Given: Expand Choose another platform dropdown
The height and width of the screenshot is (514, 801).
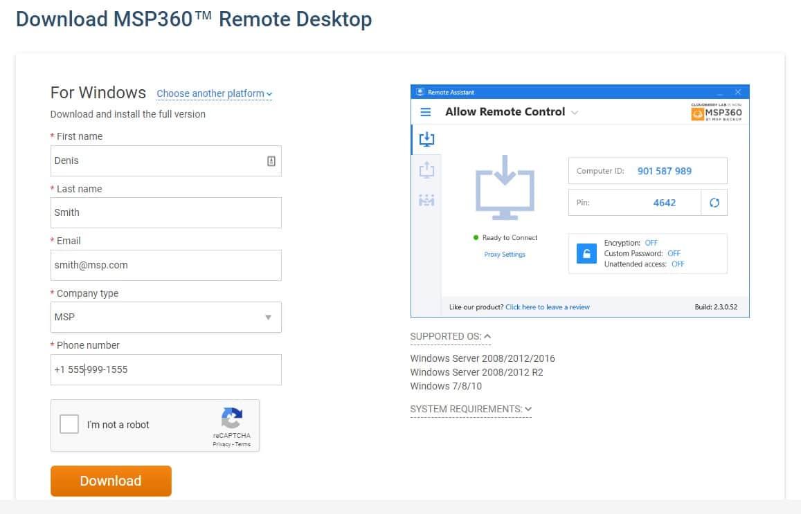Looking at the screenshot, I should (x=215, y=94).
